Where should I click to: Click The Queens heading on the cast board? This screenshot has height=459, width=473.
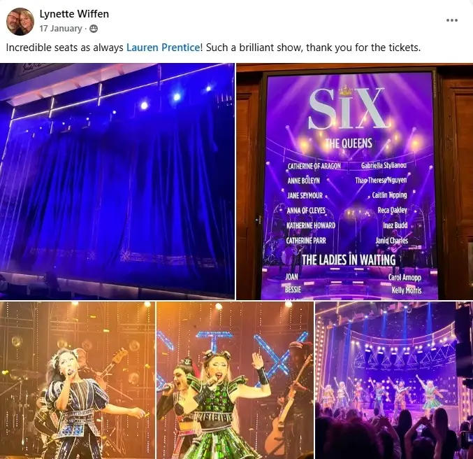pos(349,143)
